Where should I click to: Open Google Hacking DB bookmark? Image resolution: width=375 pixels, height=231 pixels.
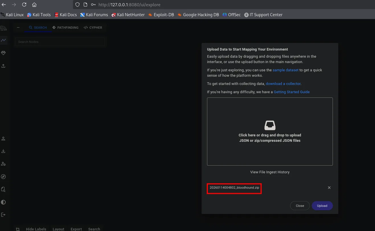[198, 15]
